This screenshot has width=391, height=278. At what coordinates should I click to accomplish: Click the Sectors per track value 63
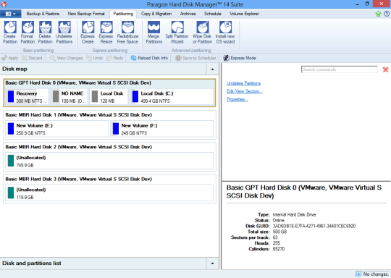[x=275, y=237]
